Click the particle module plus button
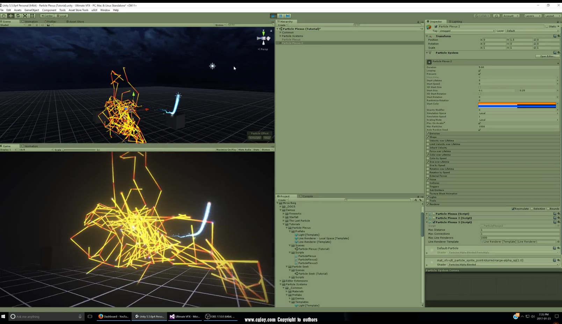 [x=558, y=63]
